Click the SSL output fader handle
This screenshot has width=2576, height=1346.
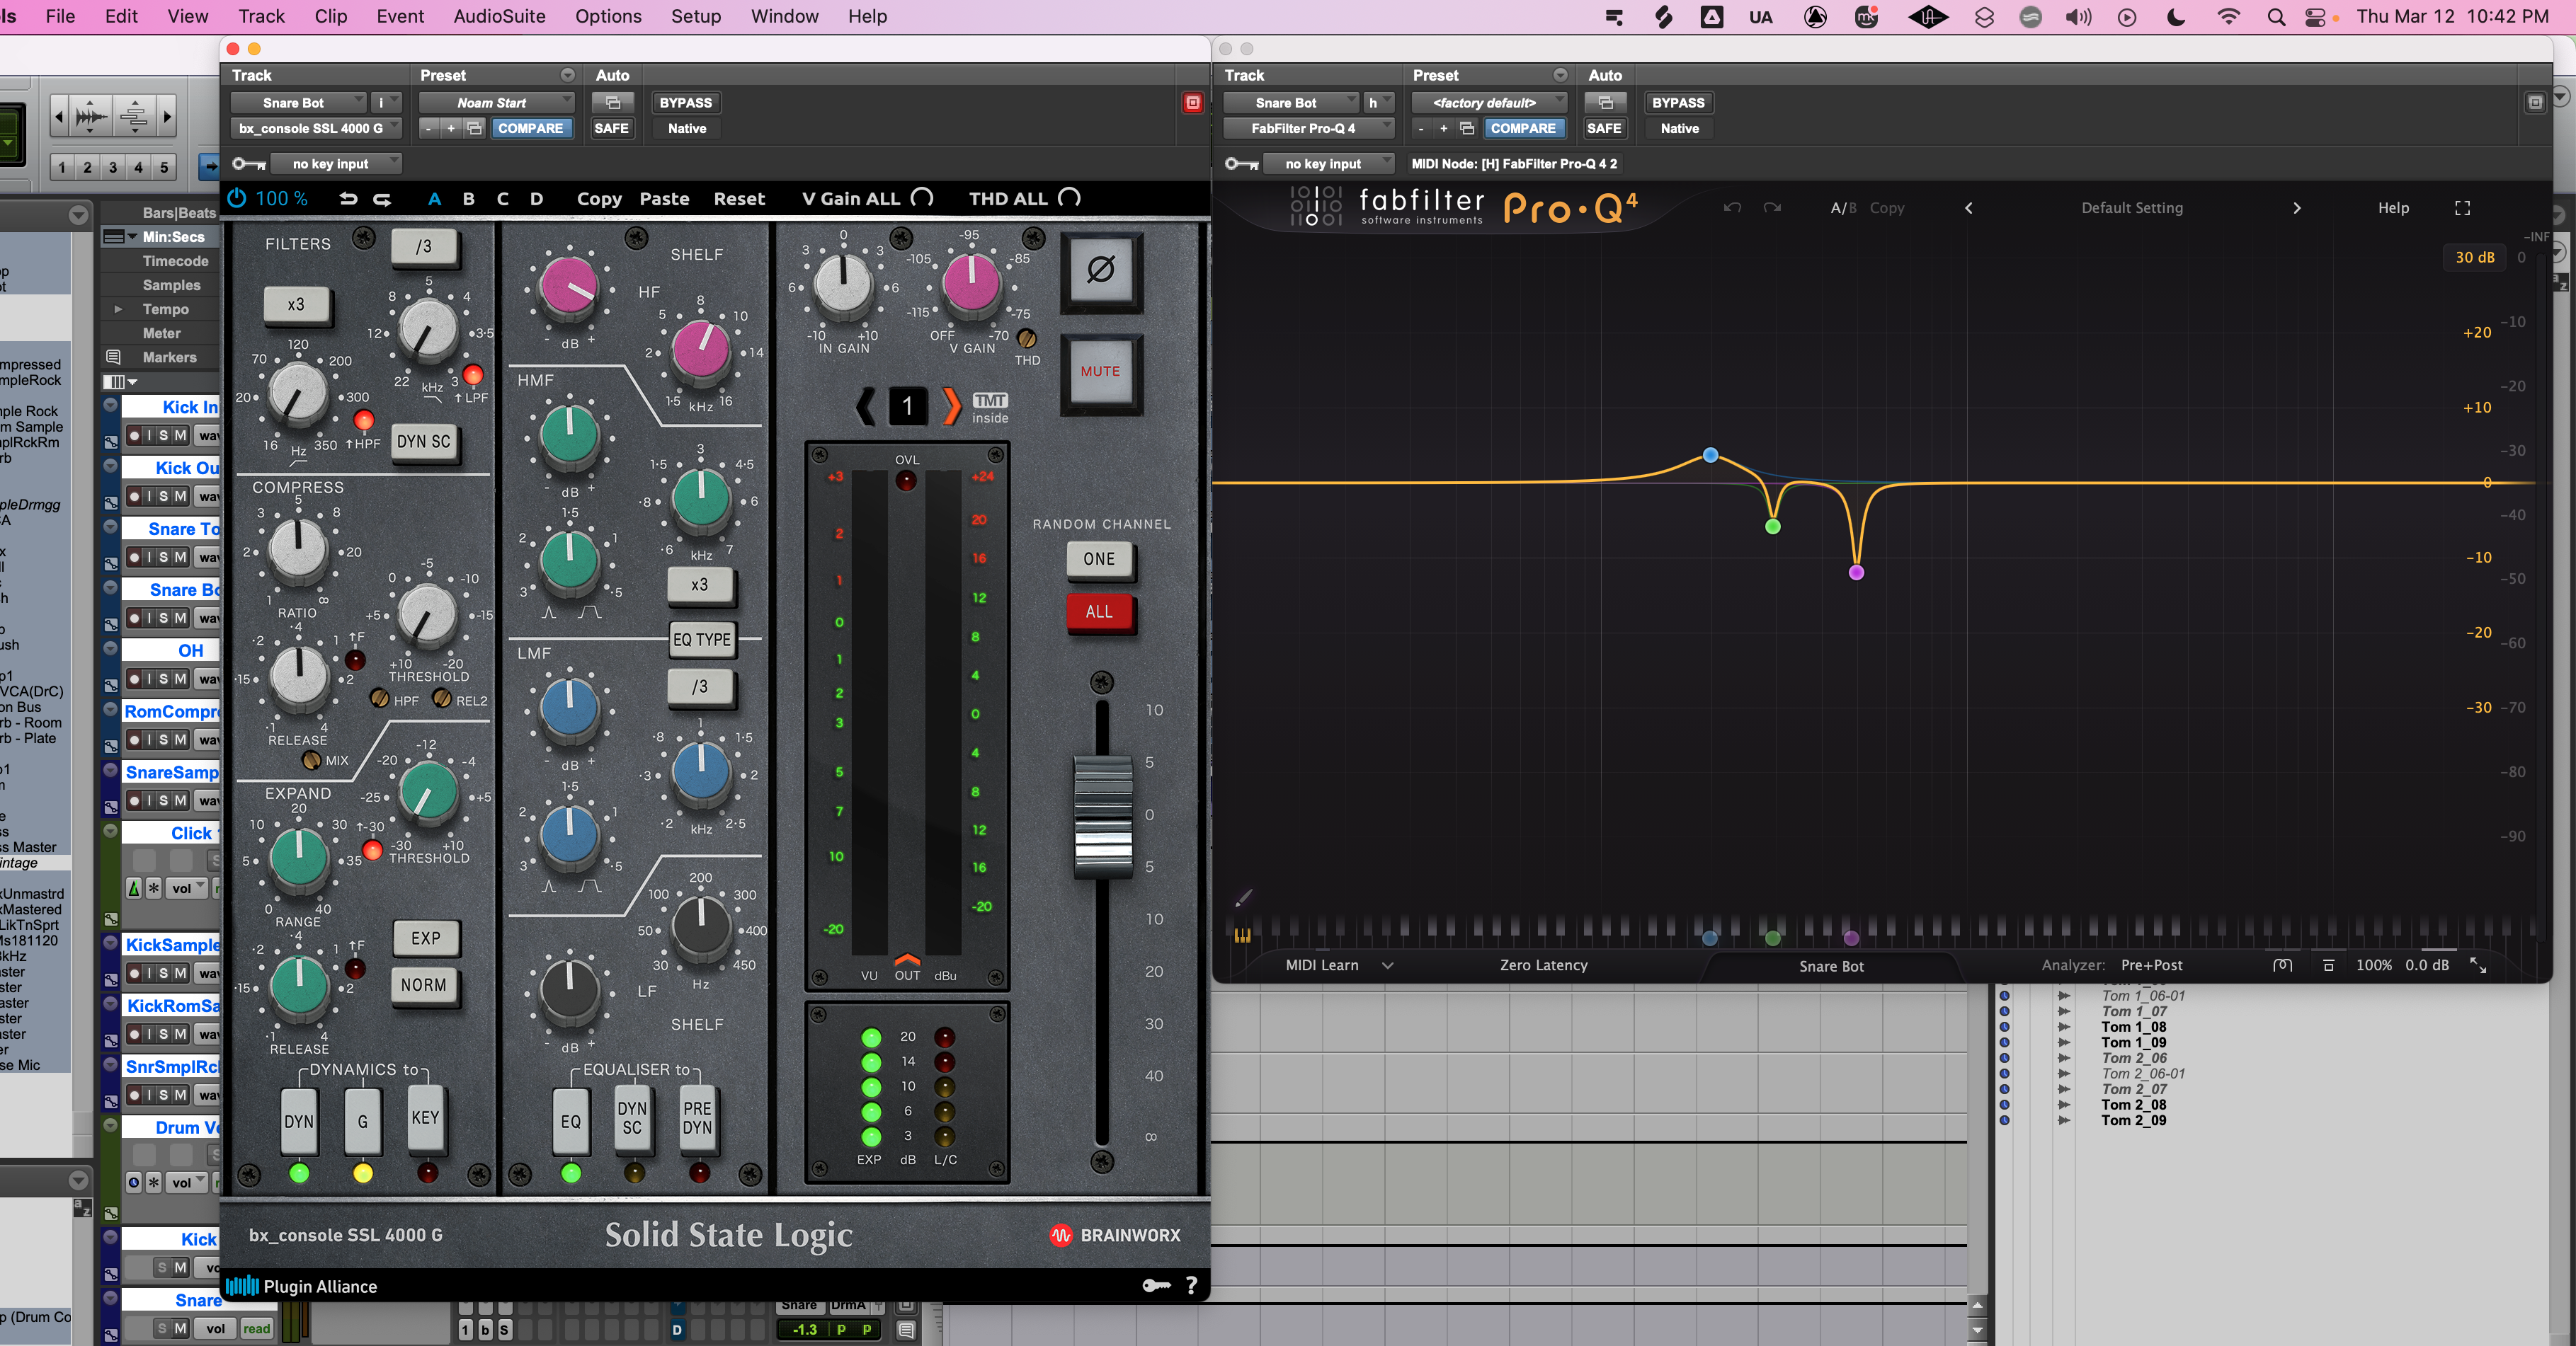click(1102, 817)
